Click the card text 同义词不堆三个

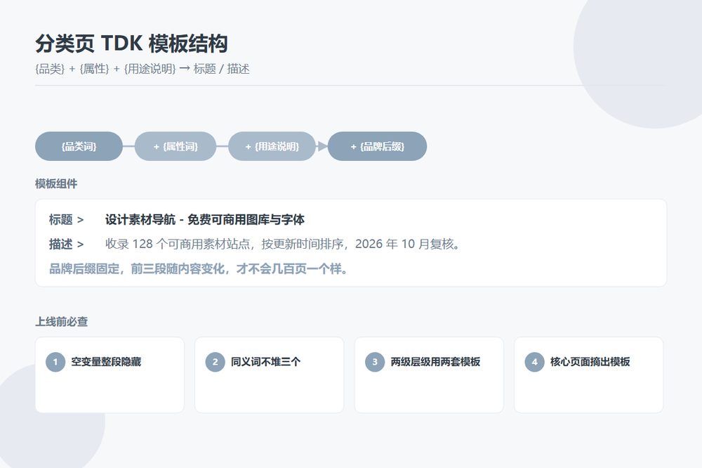coord(265,362)
